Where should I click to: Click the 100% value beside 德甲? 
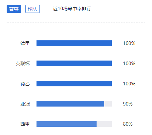click(x=129, y=43)
